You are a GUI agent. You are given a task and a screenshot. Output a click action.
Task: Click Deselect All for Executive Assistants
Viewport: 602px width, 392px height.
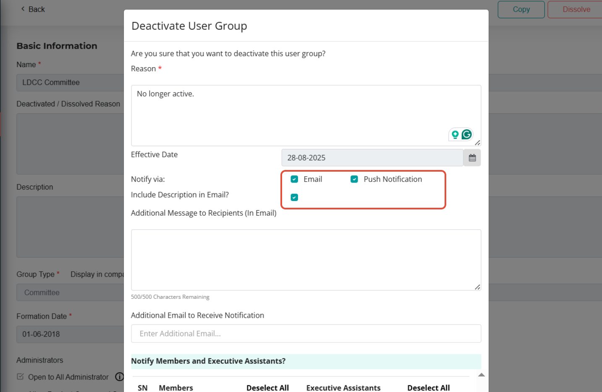pos(428,388)
